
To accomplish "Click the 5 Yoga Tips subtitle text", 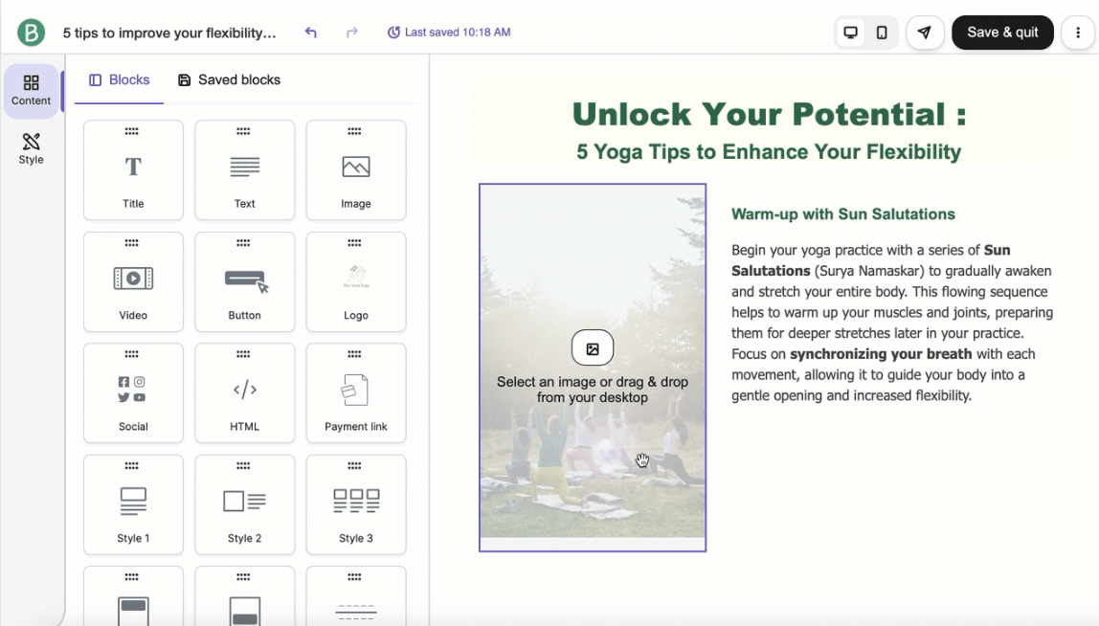I will (769, 152).
